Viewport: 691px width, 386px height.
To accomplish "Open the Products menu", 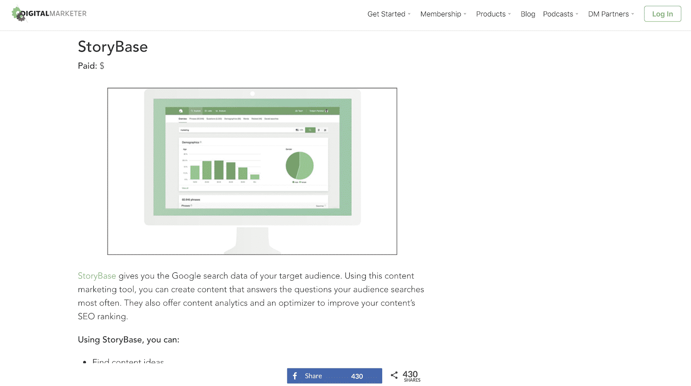I will coord(493,14).
